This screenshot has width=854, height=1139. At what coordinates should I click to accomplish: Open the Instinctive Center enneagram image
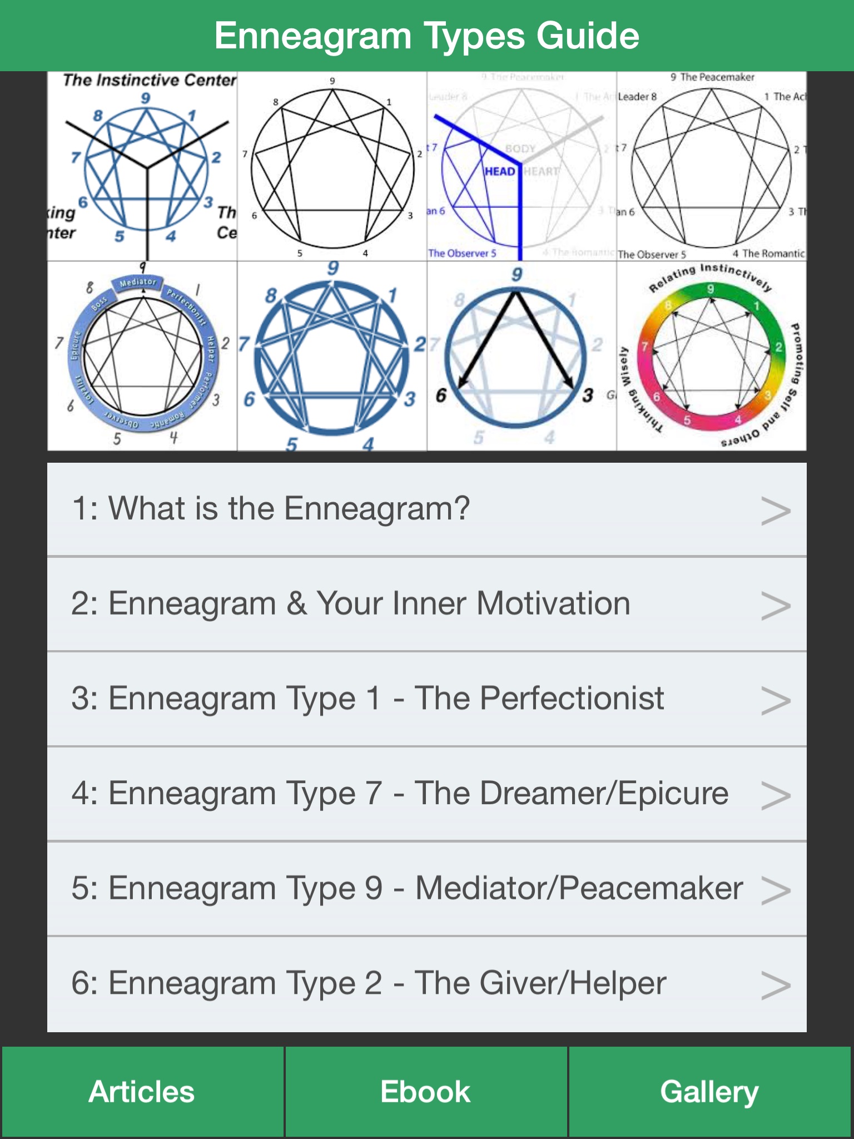tap(142, 166)
